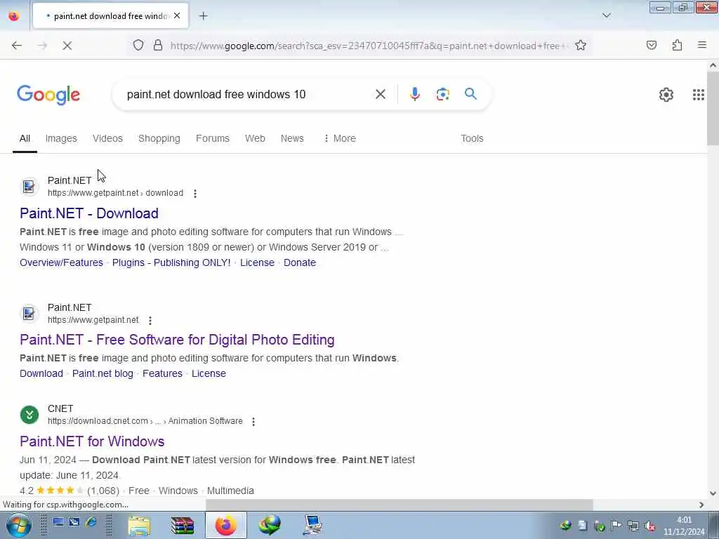Open the search Tools options

[472, 138]
